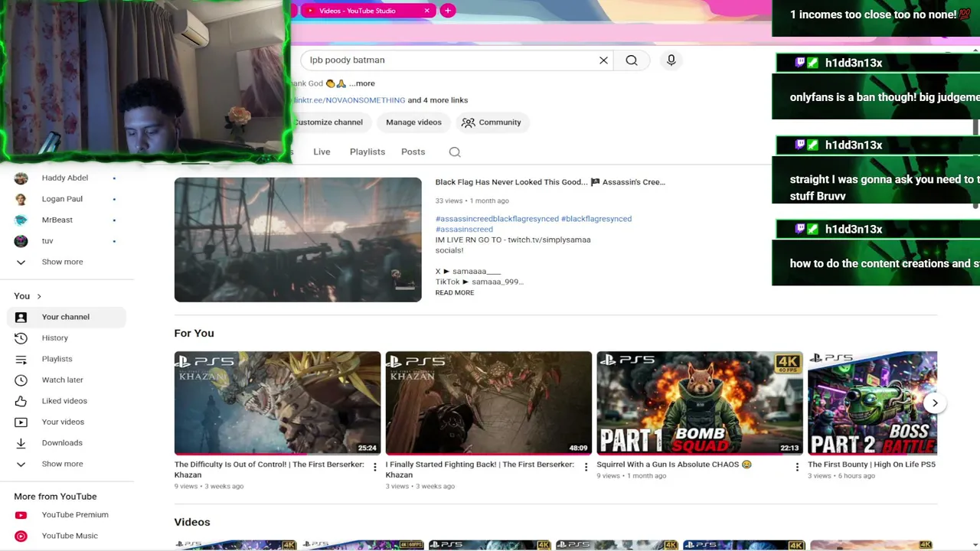Open YouTube Music icon
980x551 pixels.
coord(21,536)
